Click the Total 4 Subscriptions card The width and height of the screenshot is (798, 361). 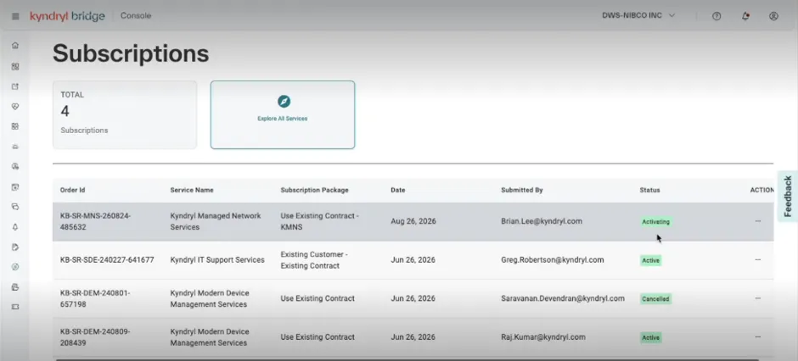click(125, 114)
